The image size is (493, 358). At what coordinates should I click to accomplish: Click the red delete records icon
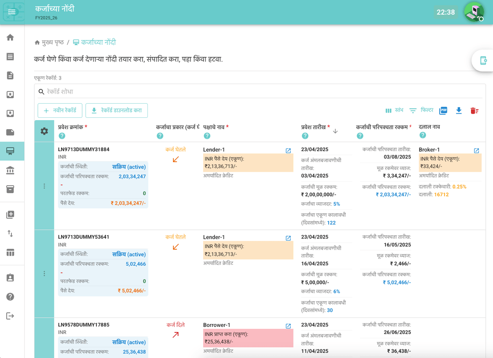pos(474,111)
